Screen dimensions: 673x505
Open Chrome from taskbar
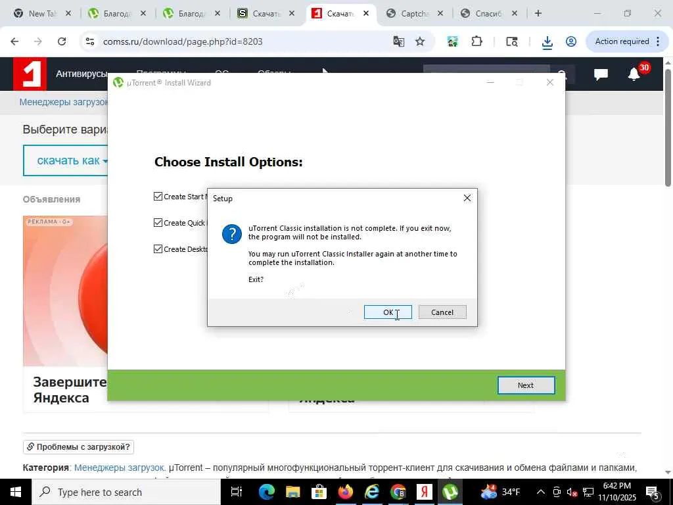click(398, 492)
